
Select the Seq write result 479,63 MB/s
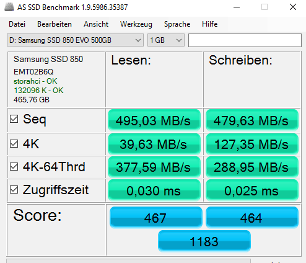(x=252, y=120)
